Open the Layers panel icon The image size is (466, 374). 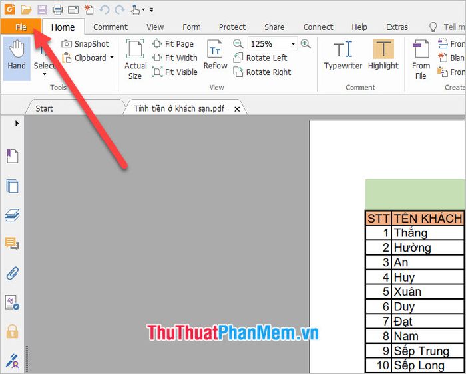click(x=12, y=215)
